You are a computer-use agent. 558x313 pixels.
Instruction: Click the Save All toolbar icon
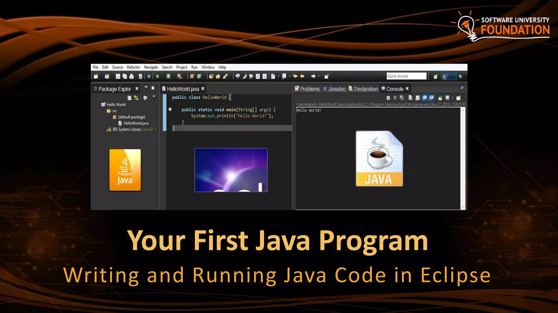pyautogui.click(x=125, y=76)
